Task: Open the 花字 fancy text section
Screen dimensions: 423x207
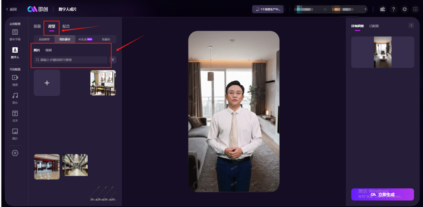Action: [15, 115]
